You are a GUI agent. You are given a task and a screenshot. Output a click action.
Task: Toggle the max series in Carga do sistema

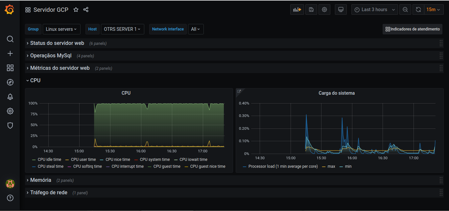tap(331, 166)
